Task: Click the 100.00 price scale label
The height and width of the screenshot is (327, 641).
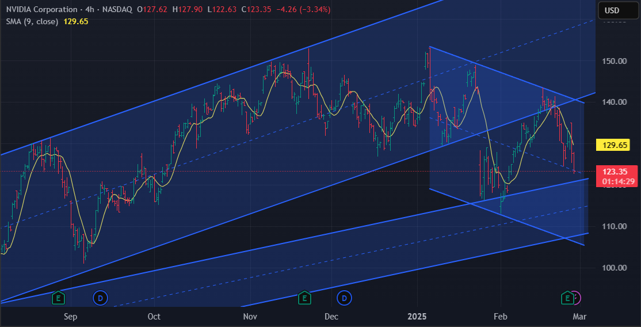Action: coord(616,268)
